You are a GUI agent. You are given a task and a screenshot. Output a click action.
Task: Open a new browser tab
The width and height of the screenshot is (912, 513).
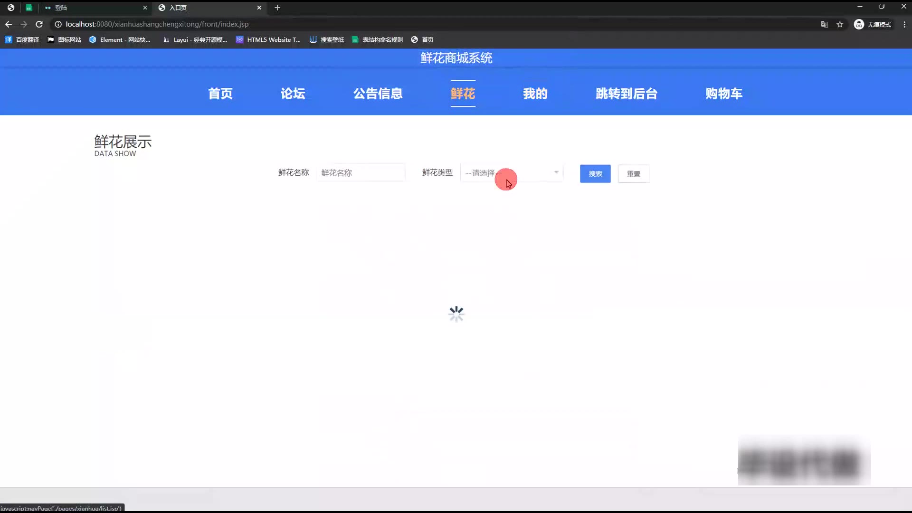click(277, 8)
